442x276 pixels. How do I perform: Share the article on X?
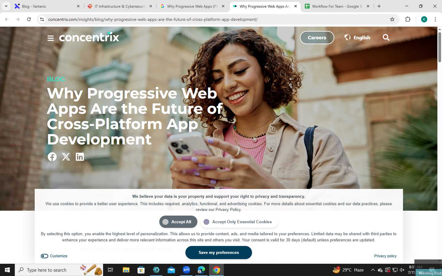coord(66,157)
